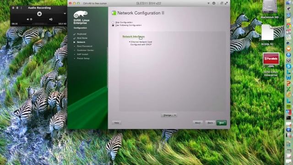Click the Help button
293x165 pixels.
coord(116,123)
